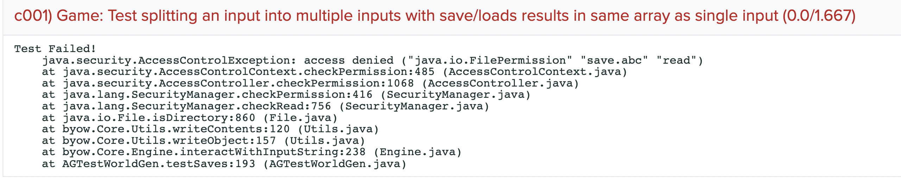Click the AccessControlContext.checkPermission:485 stack frame
901x178 pixels.
click(248, 72)
